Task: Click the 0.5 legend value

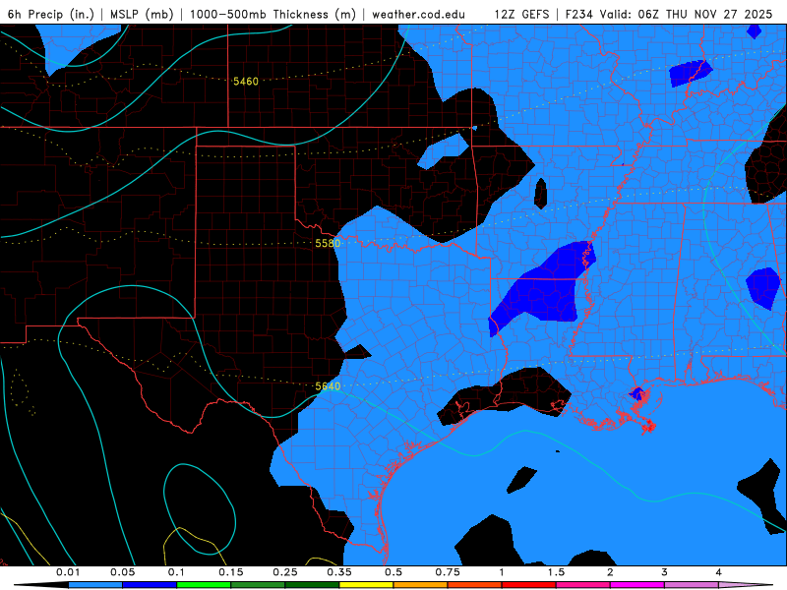Action: point(393,572)
